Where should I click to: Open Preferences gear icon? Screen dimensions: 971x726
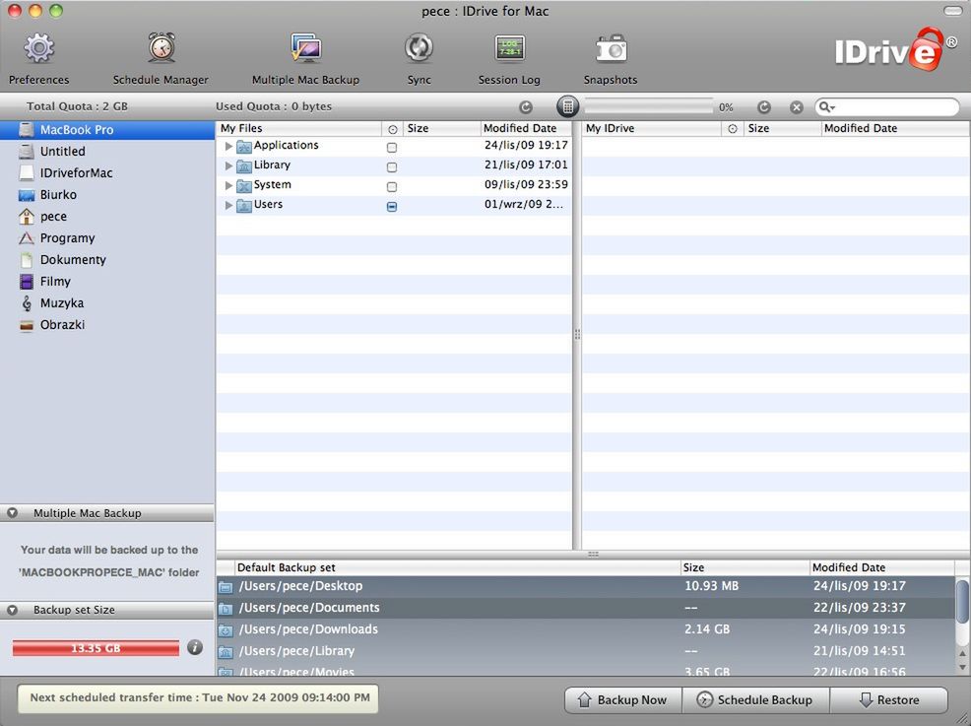[x=39, y=48]
